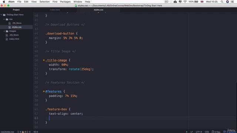The width and height of the screenshot is (237, 133).
Task: Click the green status dot in status bar
Action: [187, 132]
